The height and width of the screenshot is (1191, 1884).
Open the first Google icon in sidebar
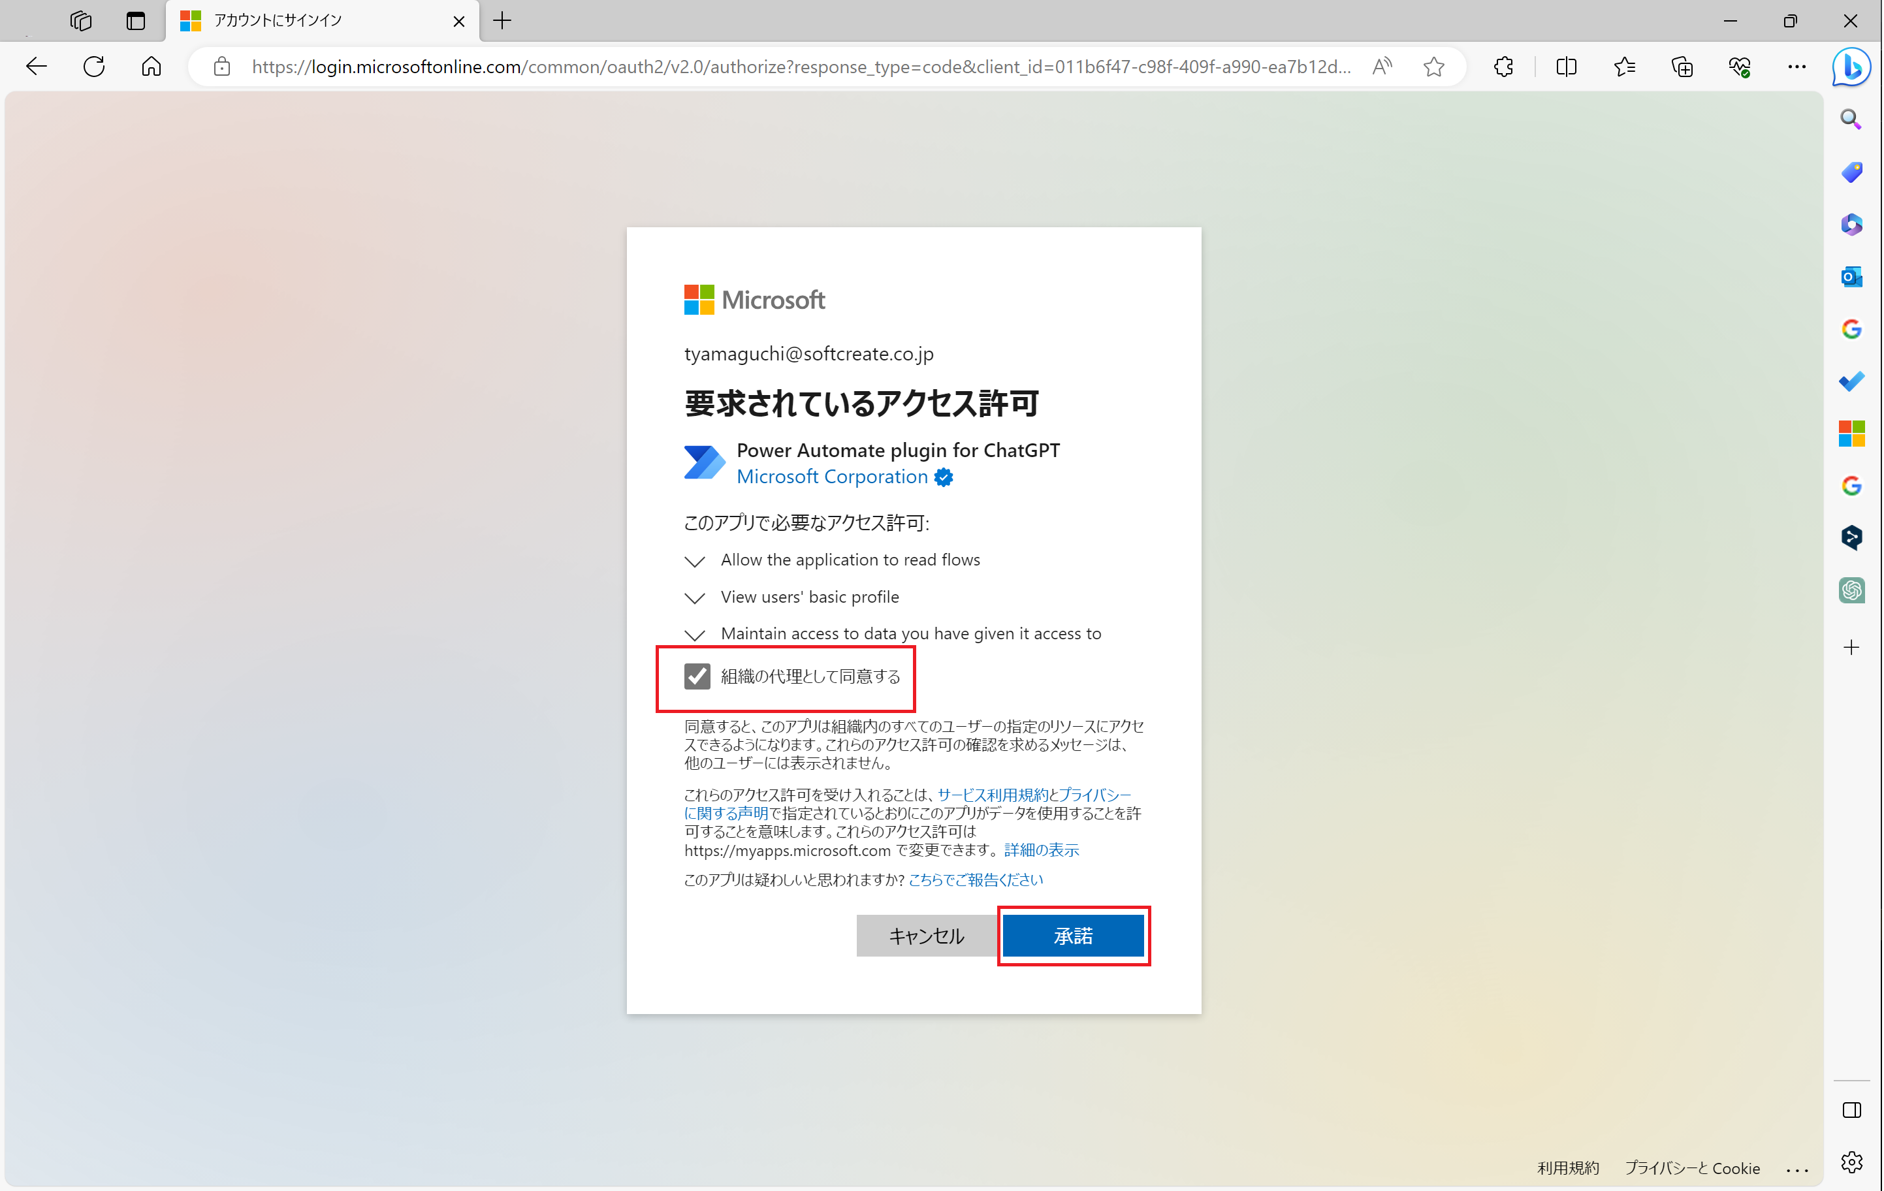pos(1851,328)
